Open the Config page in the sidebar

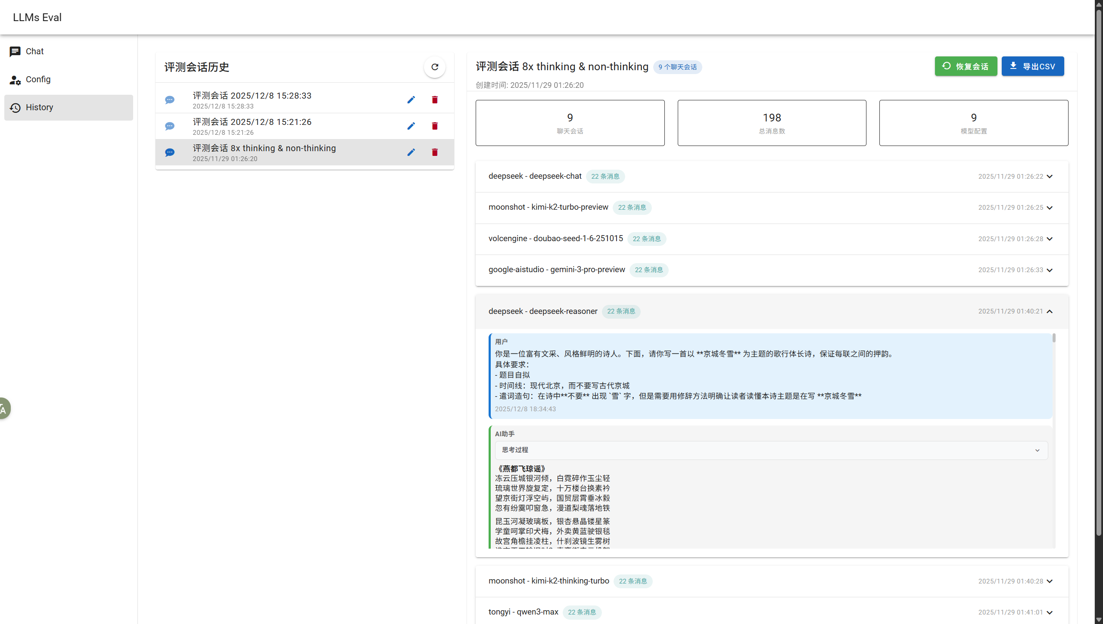[x=38, y=80]
